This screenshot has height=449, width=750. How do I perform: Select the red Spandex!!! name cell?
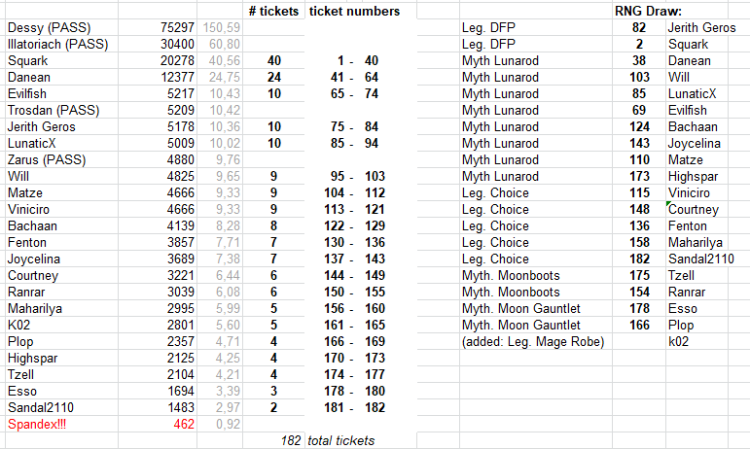(x=61, y=424)
